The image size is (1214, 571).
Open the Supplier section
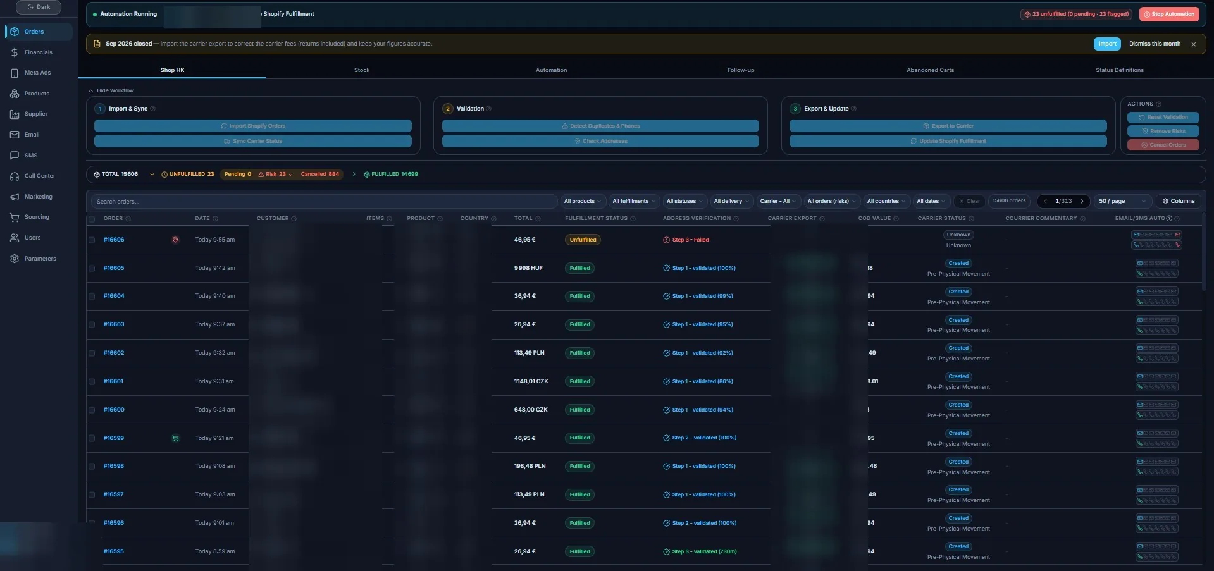point(38,114)
